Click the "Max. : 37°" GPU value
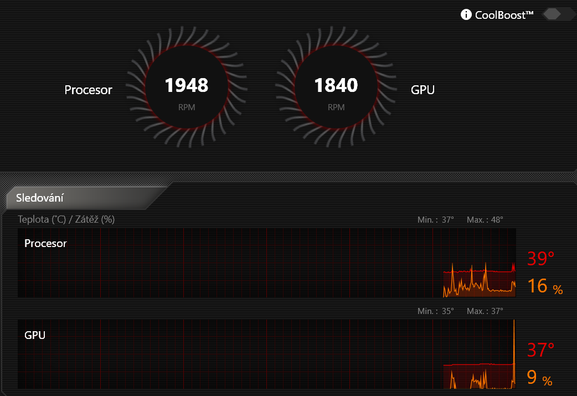 pyautogui.click(x=485, y=311)
